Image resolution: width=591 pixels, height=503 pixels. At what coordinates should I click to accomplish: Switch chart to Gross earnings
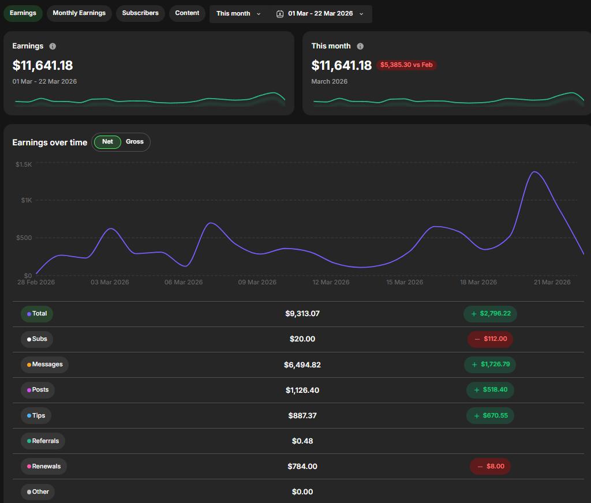pyautogui.click(x=134, y=142)
